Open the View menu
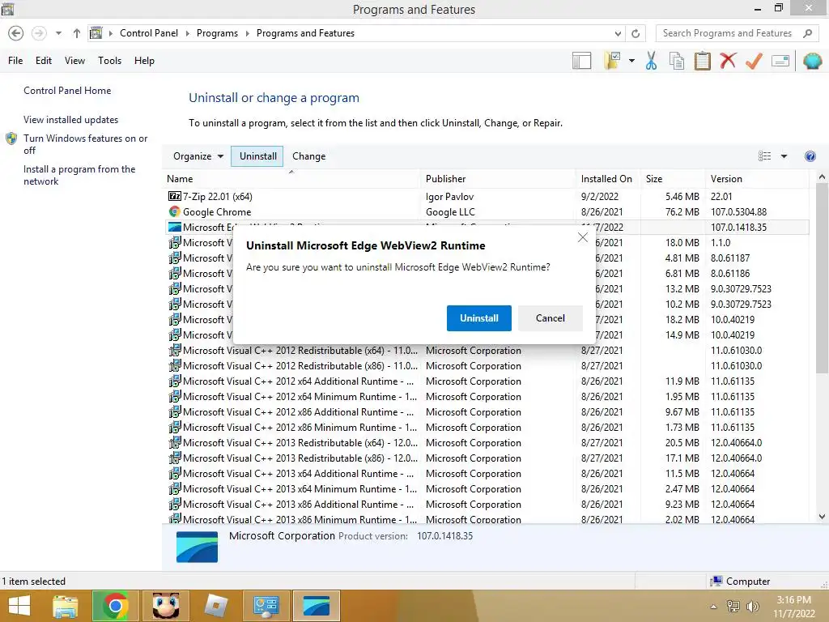 pyautogui.click(x=74, y=60)
